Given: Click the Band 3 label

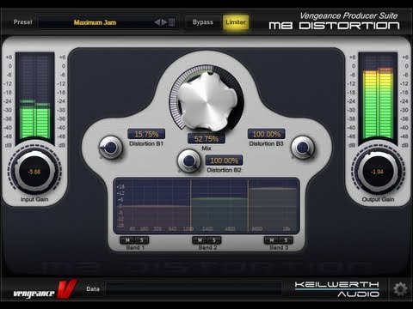Looking at the screenshot, I should pos(279,247).
